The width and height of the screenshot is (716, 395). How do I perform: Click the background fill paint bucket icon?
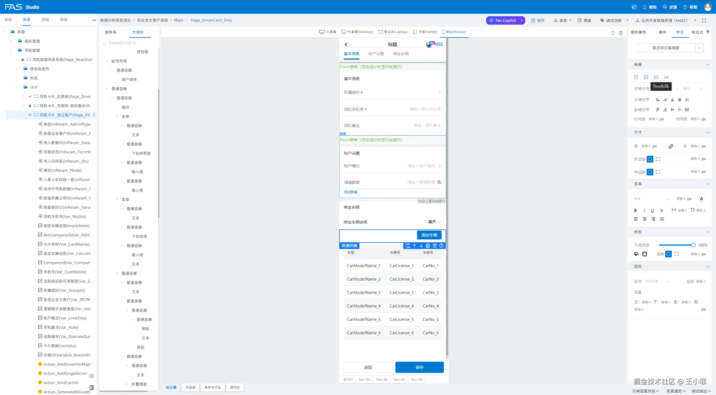pyautogui.click(x=636, y=254)
